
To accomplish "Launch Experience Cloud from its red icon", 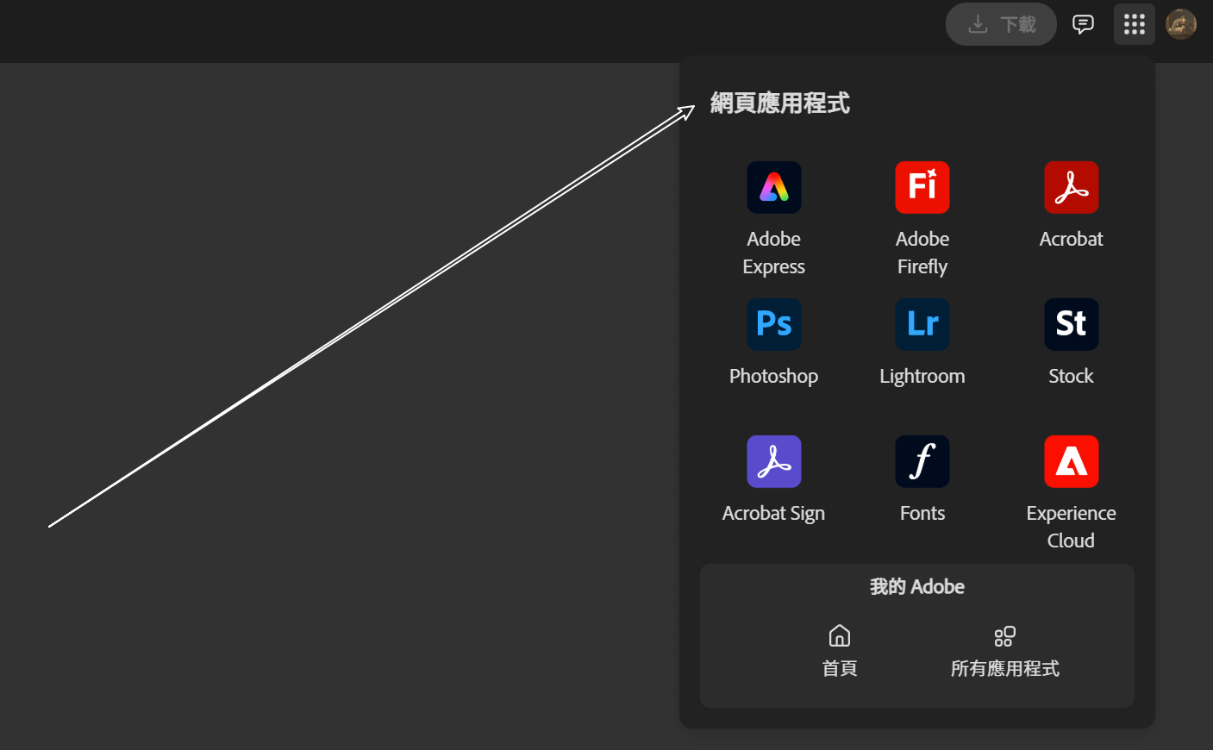I will (1071, 461).
